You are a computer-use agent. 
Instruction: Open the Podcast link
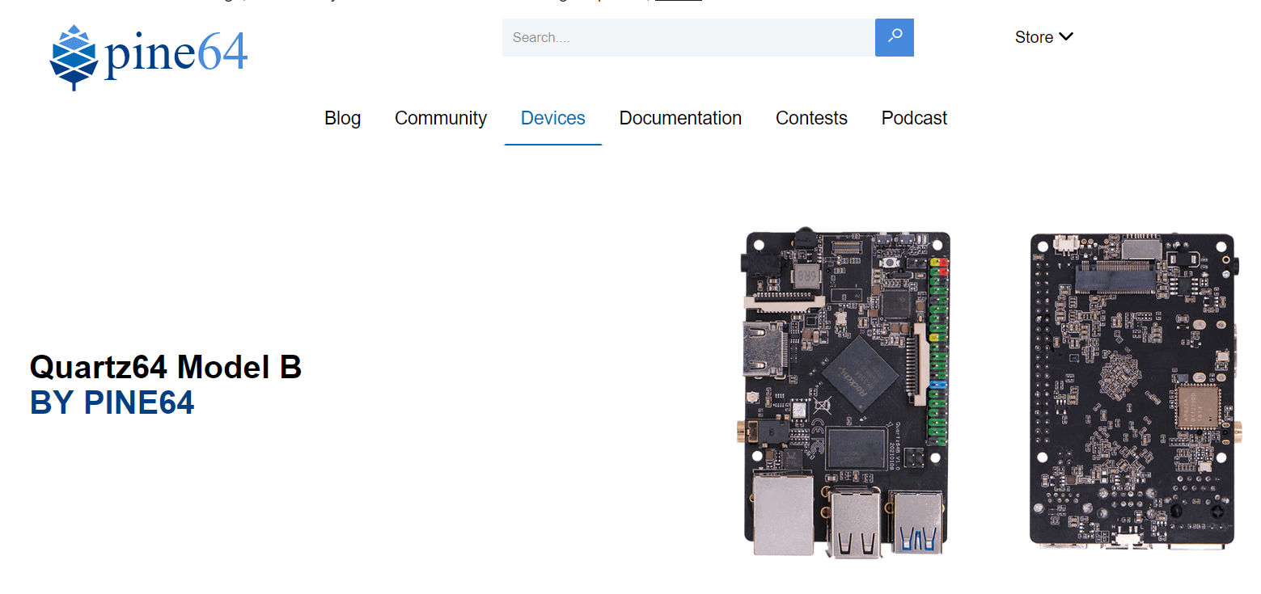[914, 118]
